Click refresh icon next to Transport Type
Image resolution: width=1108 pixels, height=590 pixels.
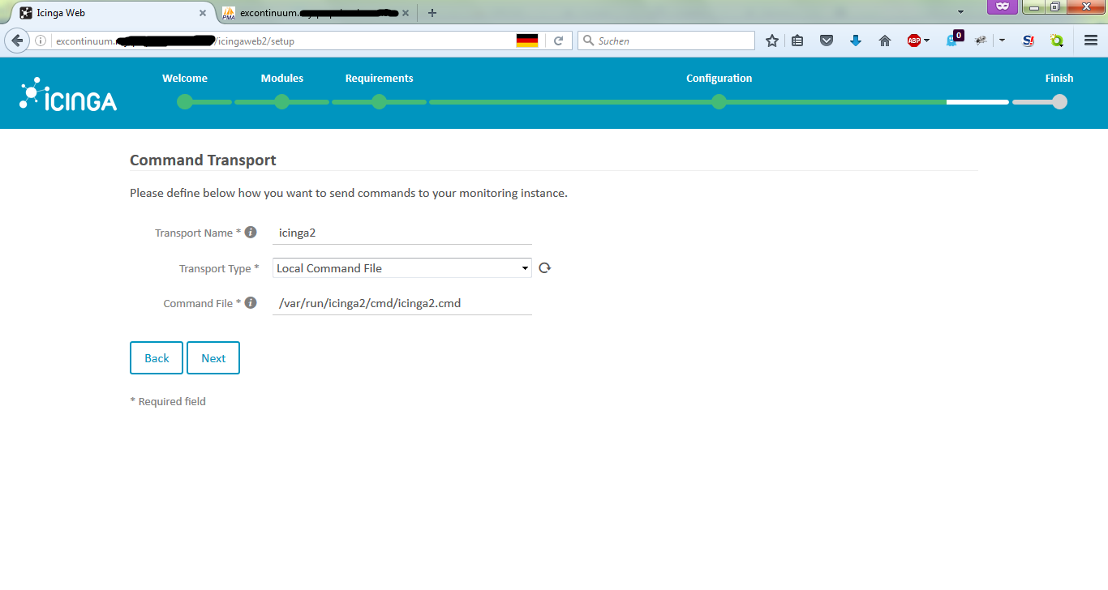click(x=544, y=268)
